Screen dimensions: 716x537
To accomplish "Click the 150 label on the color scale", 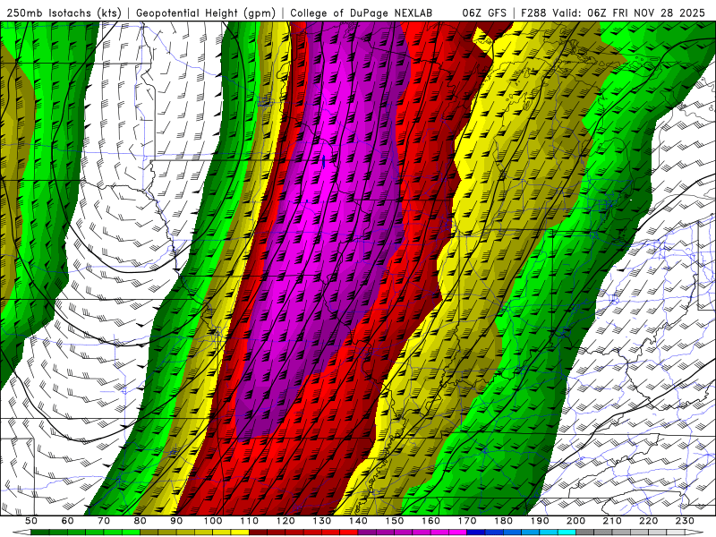I will [394, 521].
